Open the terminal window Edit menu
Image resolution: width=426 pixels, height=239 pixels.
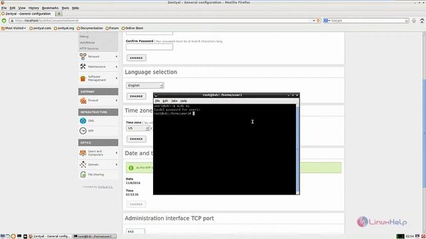coord(165,101)
